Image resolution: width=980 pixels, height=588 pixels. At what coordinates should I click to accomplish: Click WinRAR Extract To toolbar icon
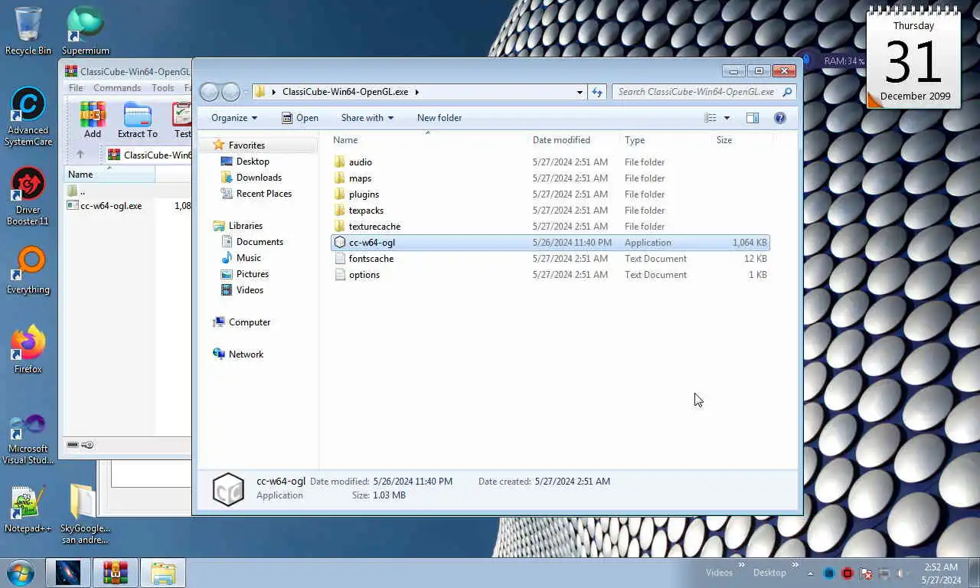click(x=138, y=120)
